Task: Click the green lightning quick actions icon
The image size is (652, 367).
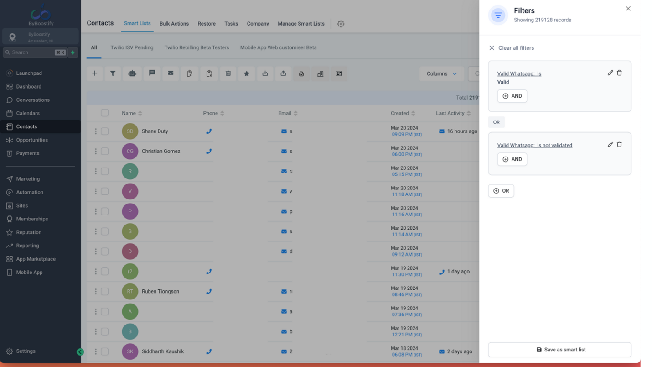Action: [x=73, y=52]
